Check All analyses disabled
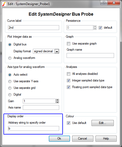The width and height of the screenshot is (122, 147). [x=68, y=74]
